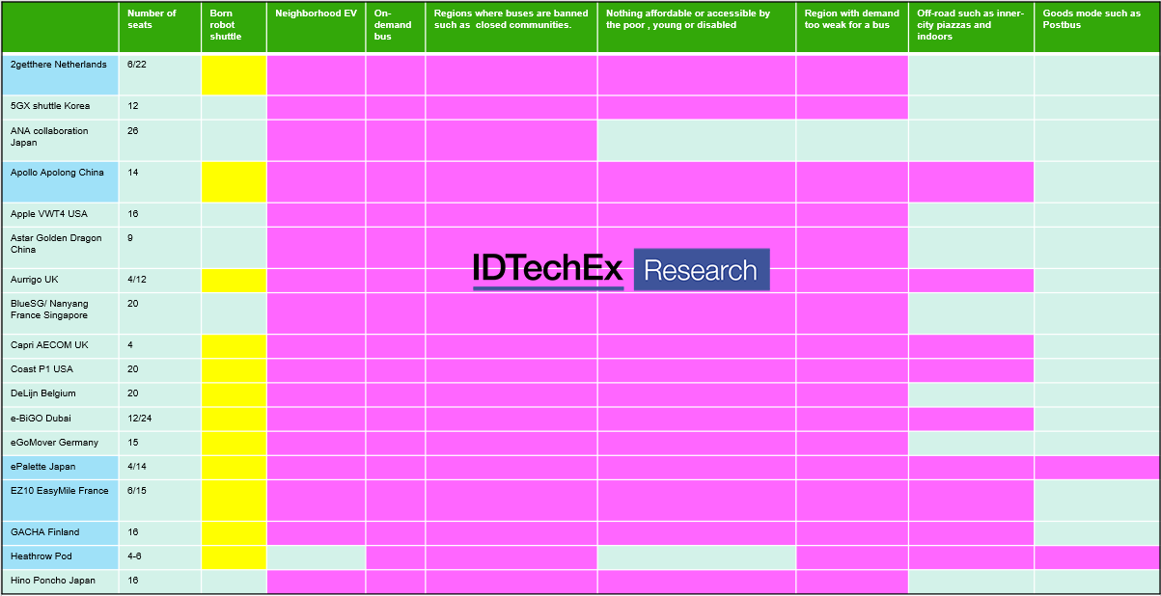Click the 'EZ10 EasyMile France' row label
1161x596 pixels.
coord(60,500)
